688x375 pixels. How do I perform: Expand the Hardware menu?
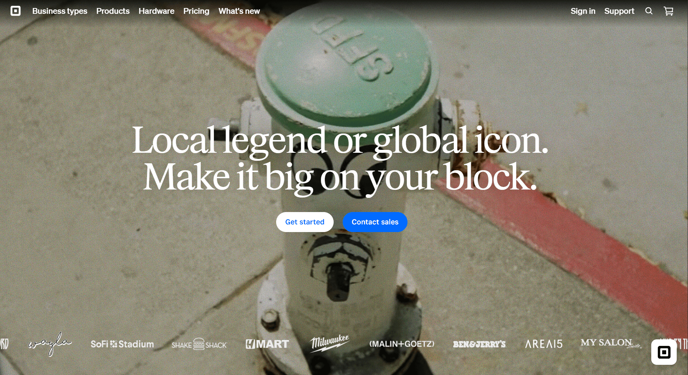(156, 11)
